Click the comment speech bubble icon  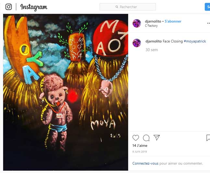pos(146,138)
